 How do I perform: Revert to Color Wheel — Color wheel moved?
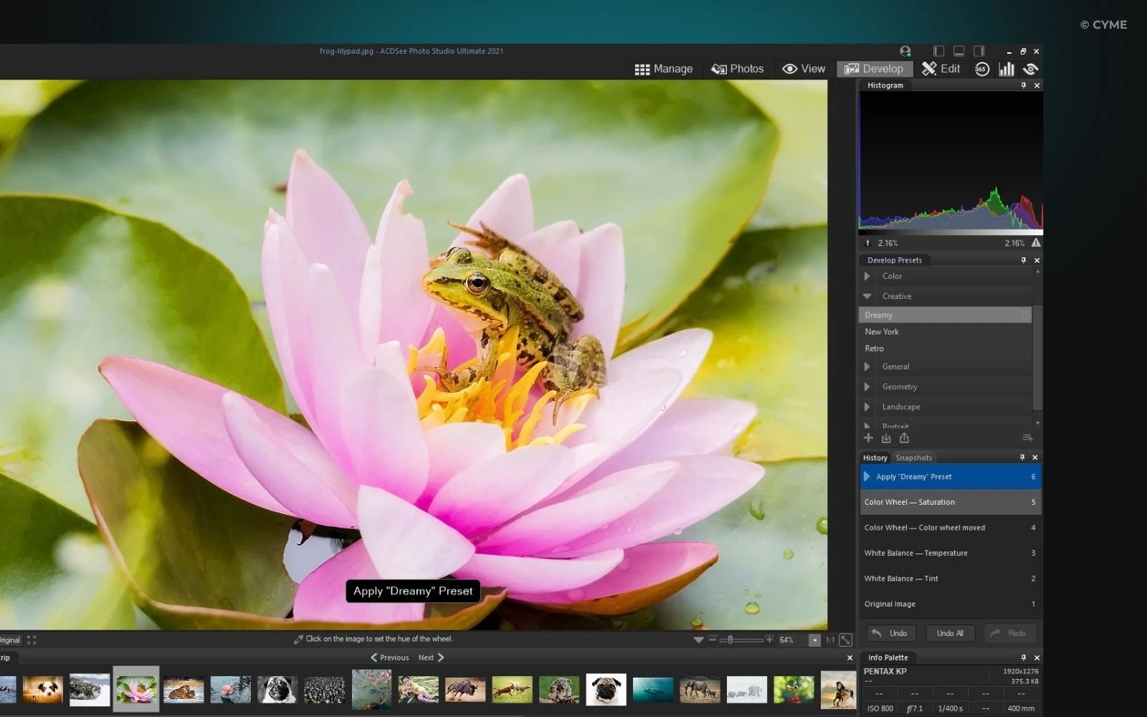point(951,528)
